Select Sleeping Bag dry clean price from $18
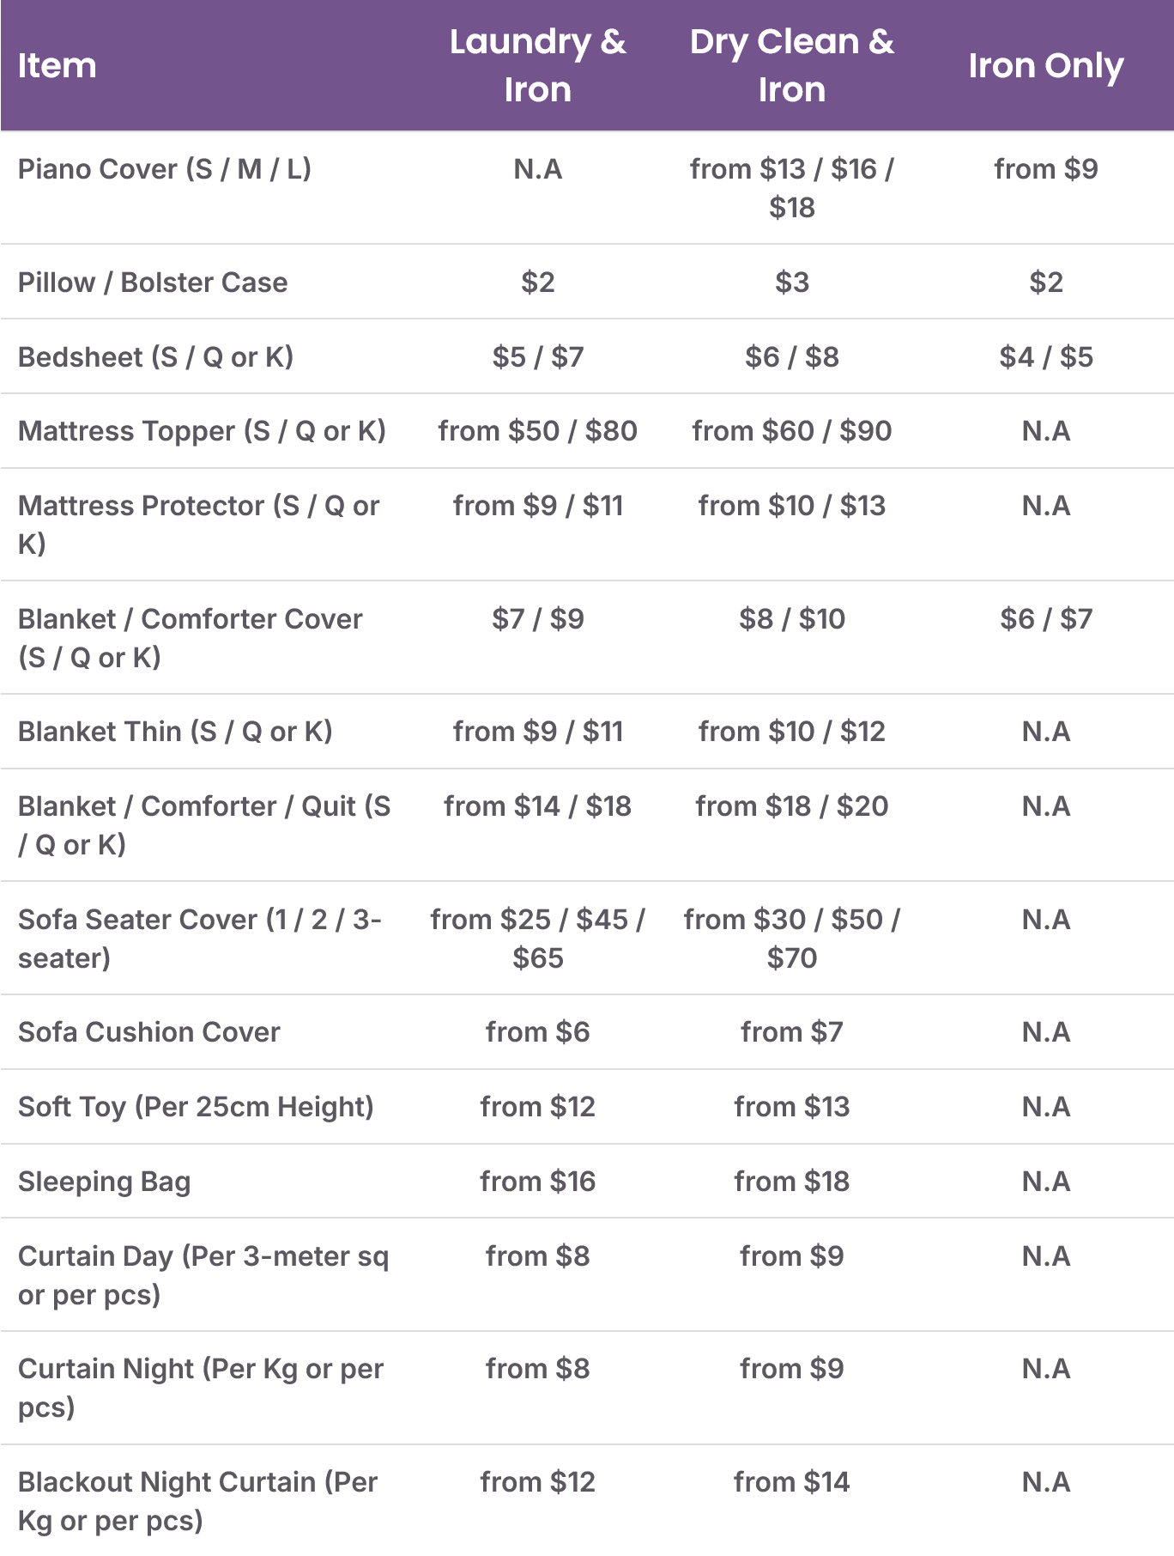 [791, 1182]
